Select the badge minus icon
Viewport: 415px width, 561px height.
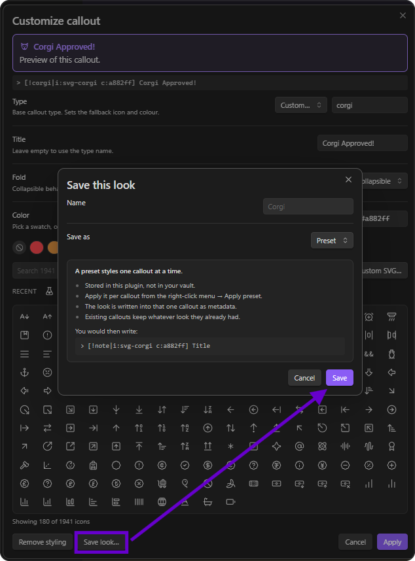click(x=345, y=465)
